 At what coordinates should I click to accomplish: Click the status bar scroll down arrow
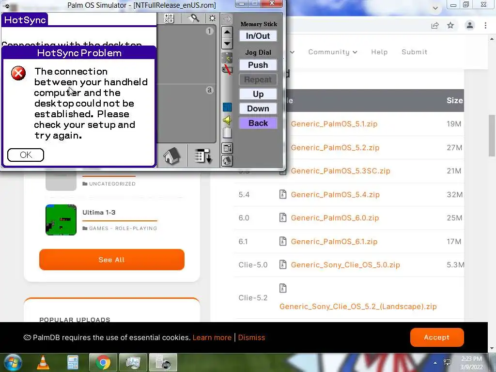pos(227,43)
